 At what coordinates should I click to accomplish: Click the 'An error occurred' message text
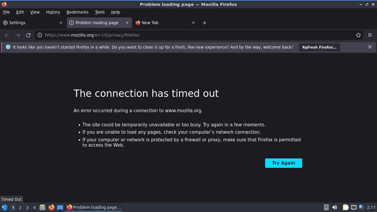pos(138,111)
